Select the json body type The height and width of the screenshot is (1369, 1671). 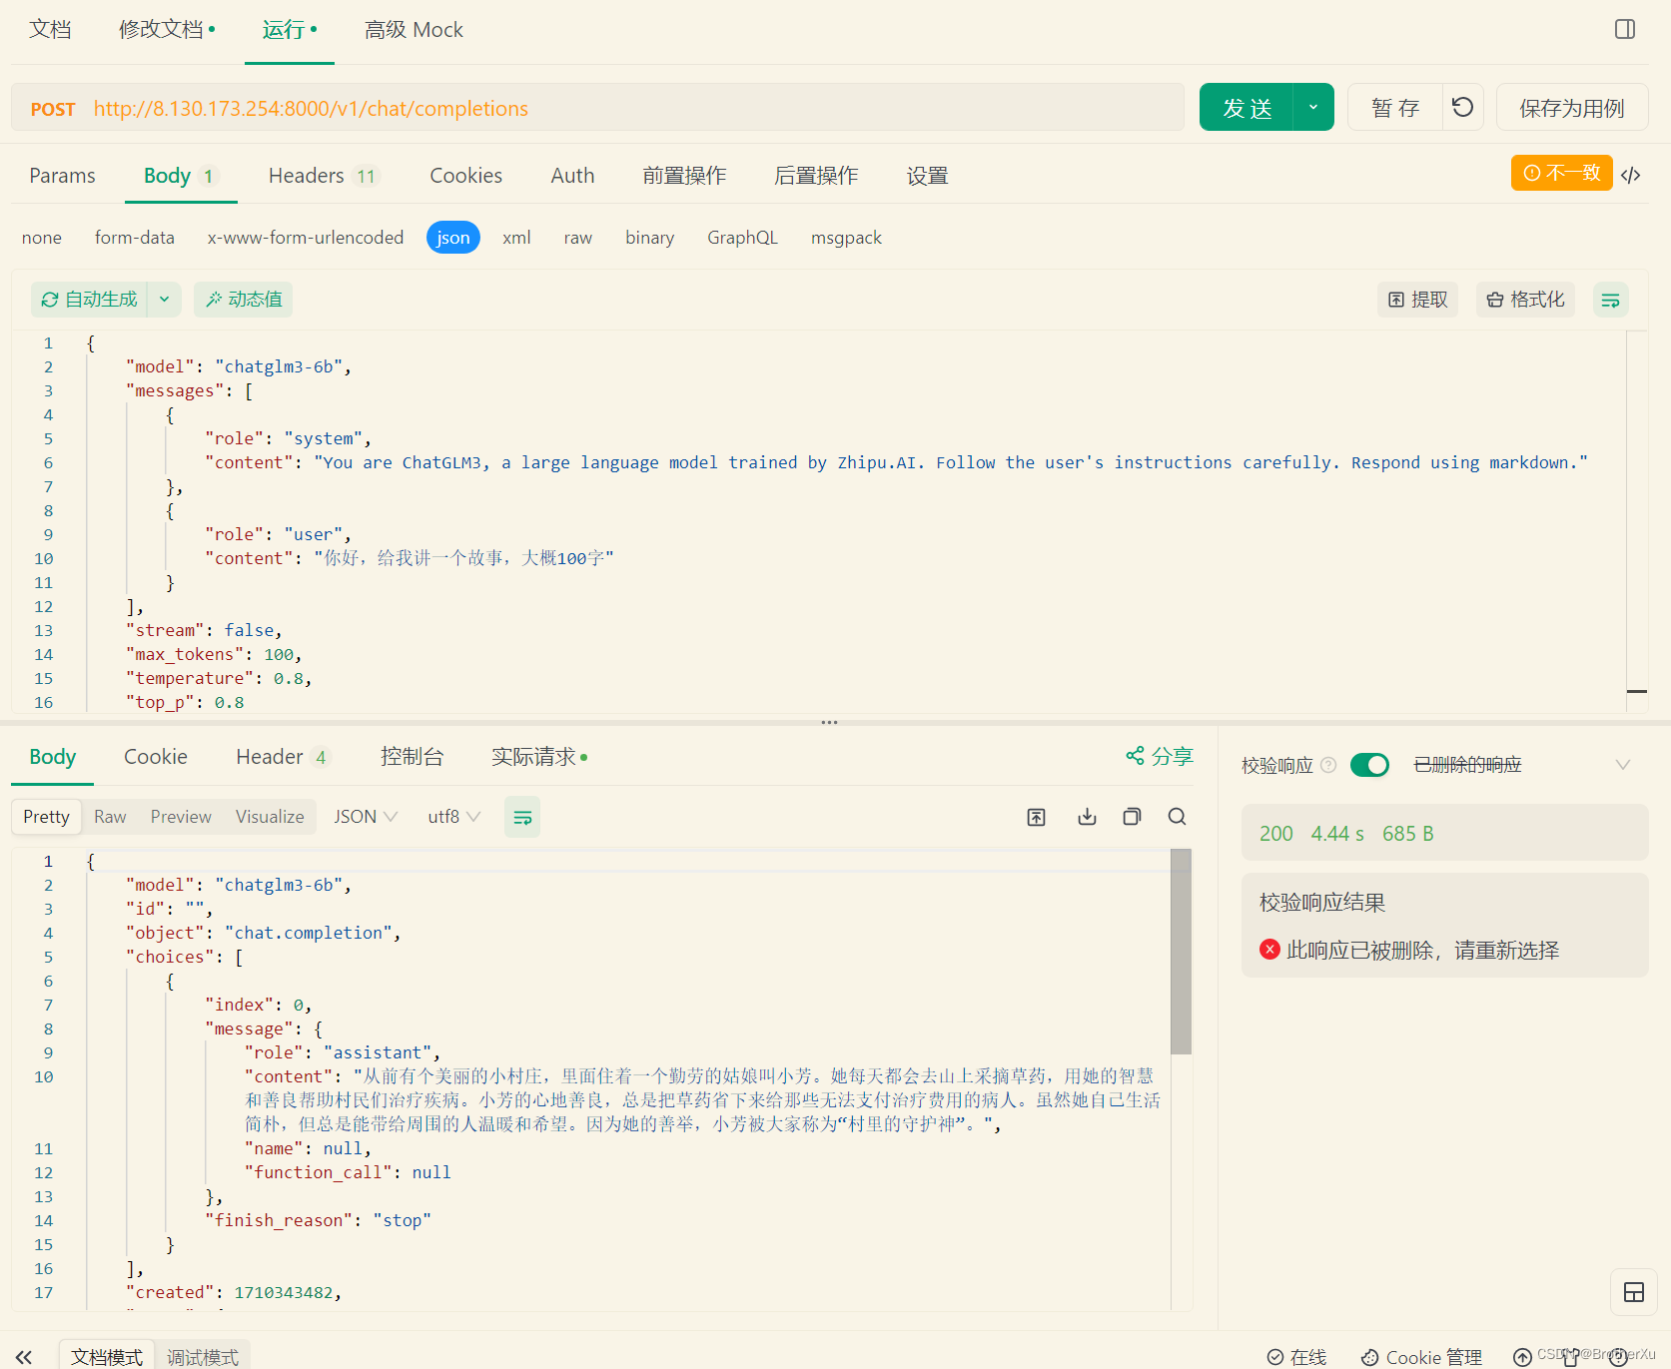click(453, 238)
